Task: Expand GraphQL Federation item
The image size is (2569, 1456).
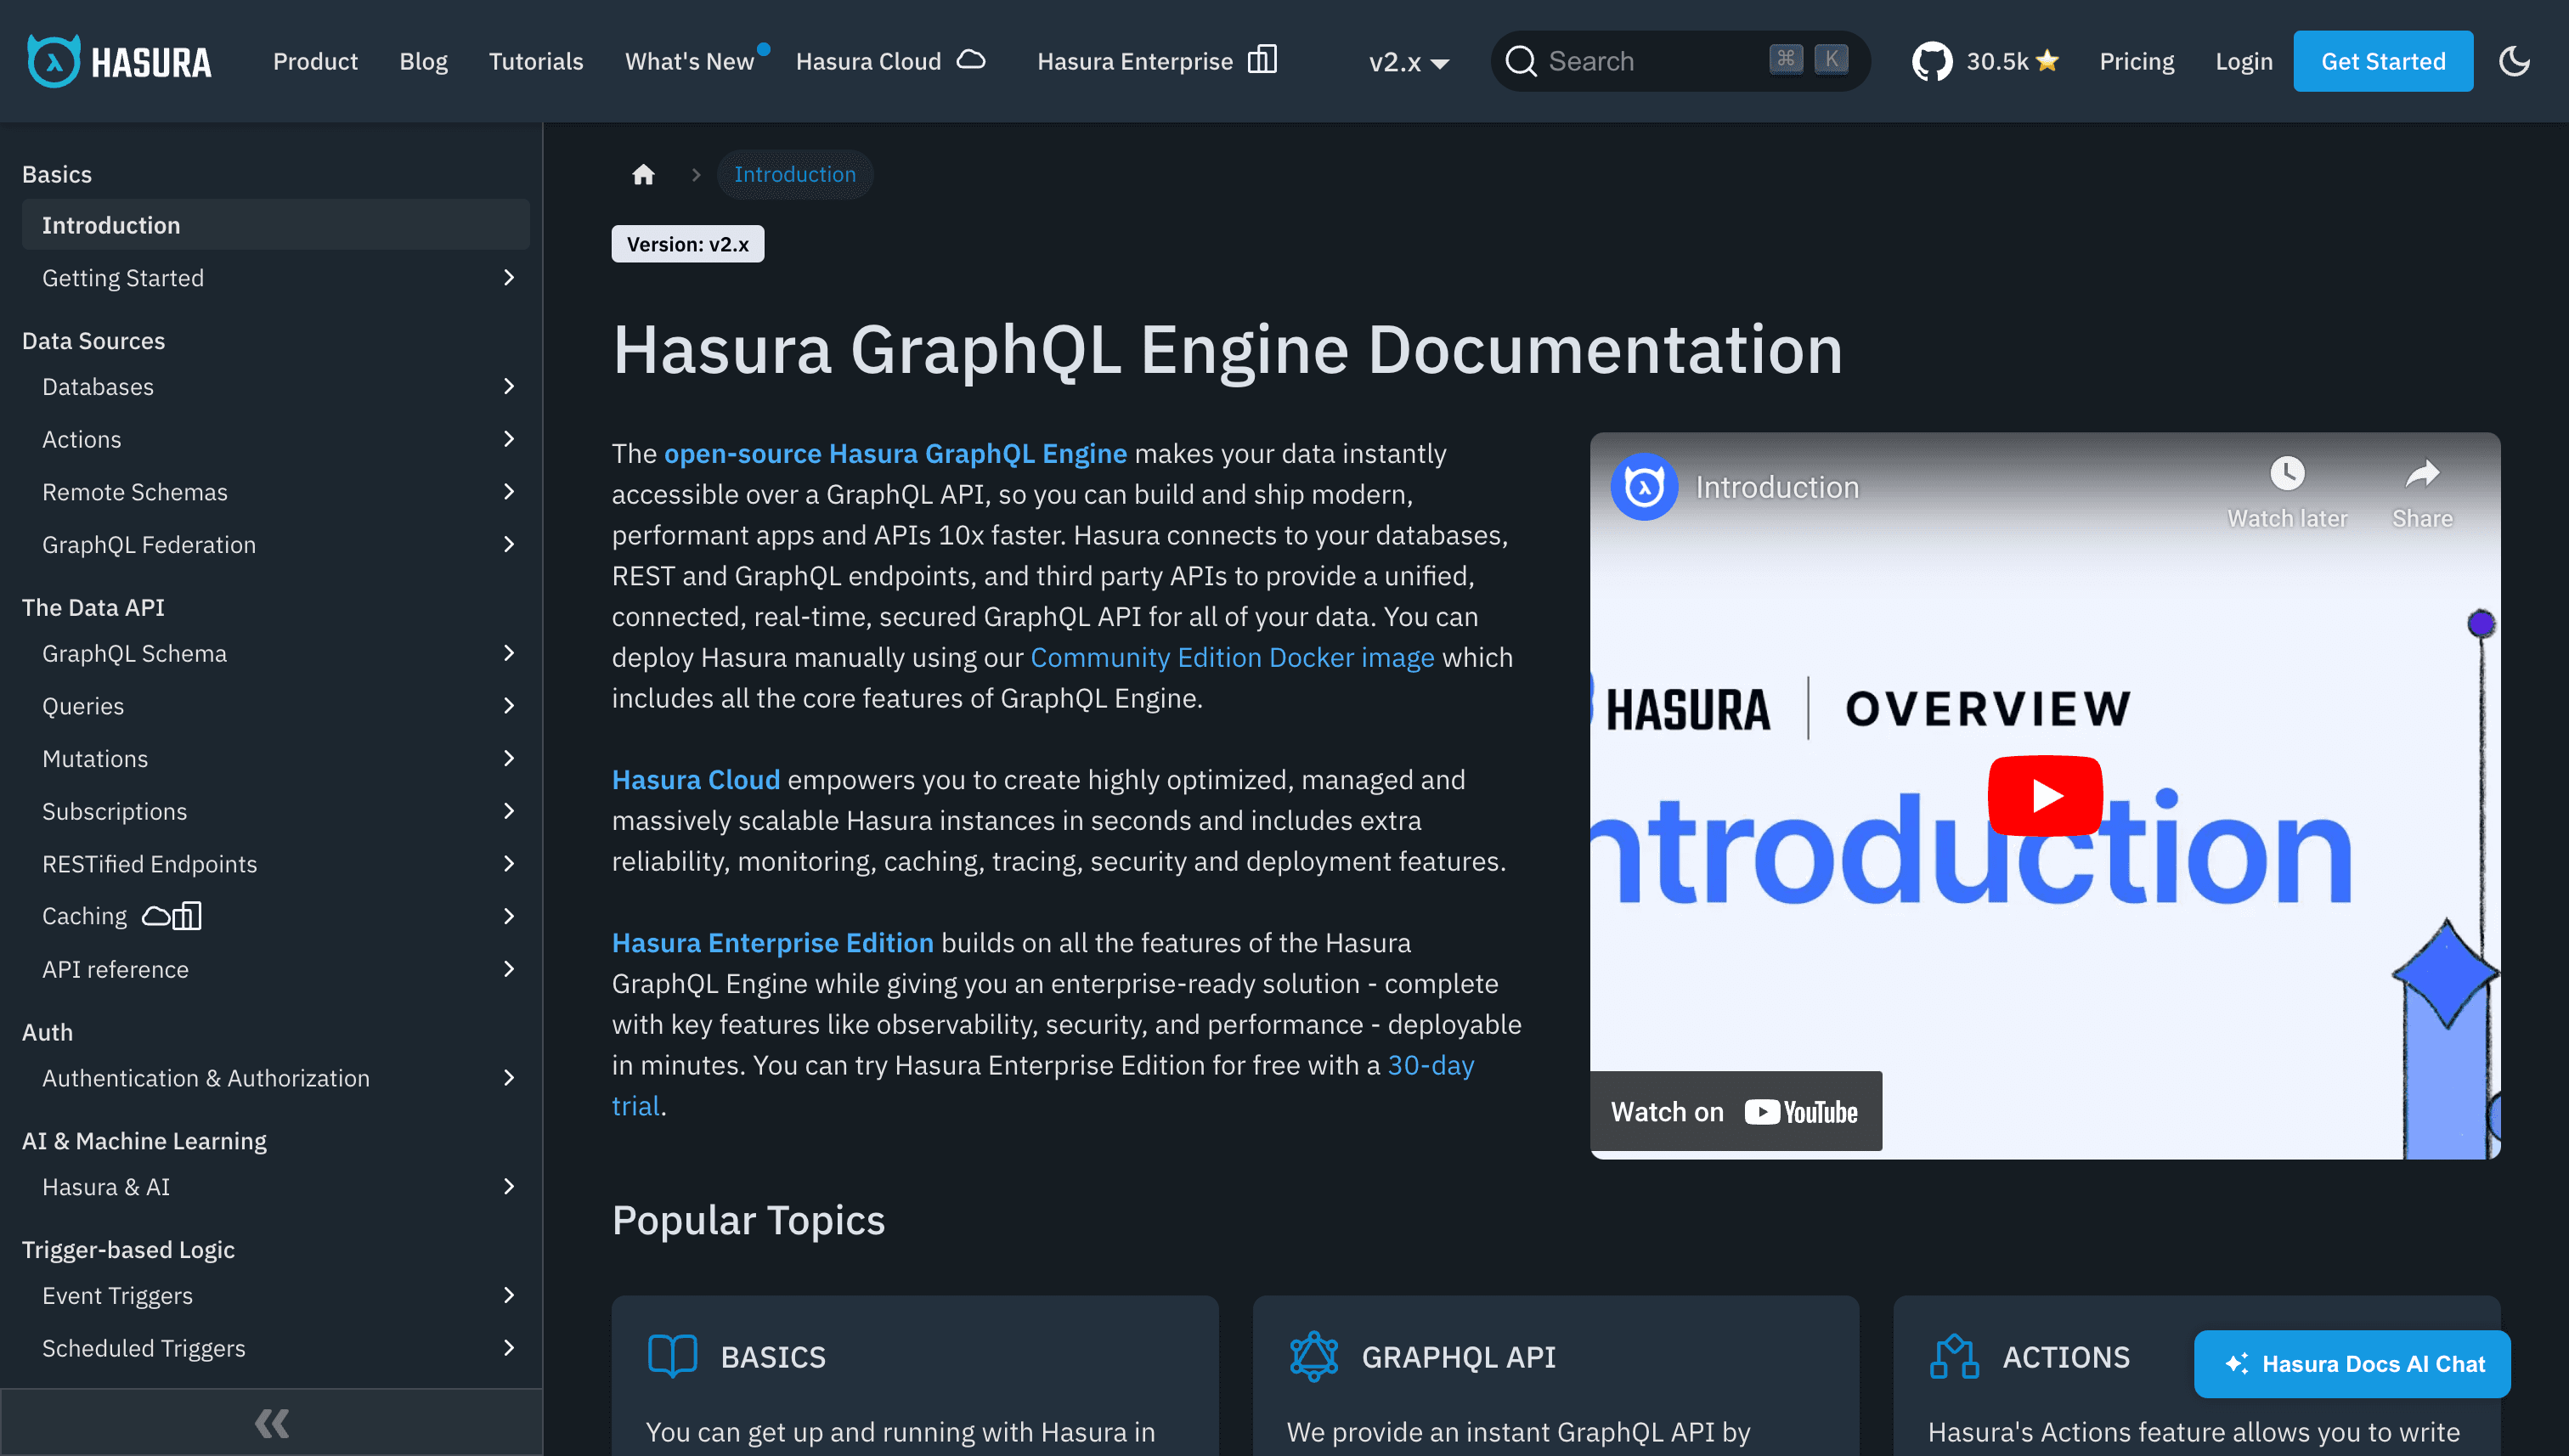Action: point(509,544)
